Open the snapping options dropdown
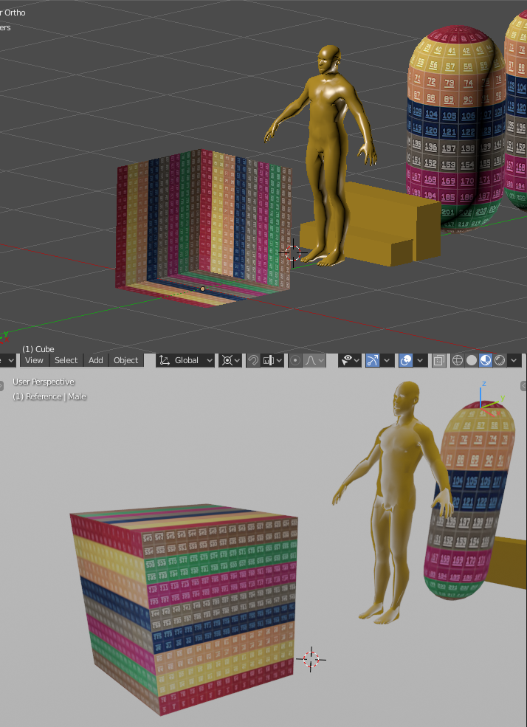 [272, 360]
